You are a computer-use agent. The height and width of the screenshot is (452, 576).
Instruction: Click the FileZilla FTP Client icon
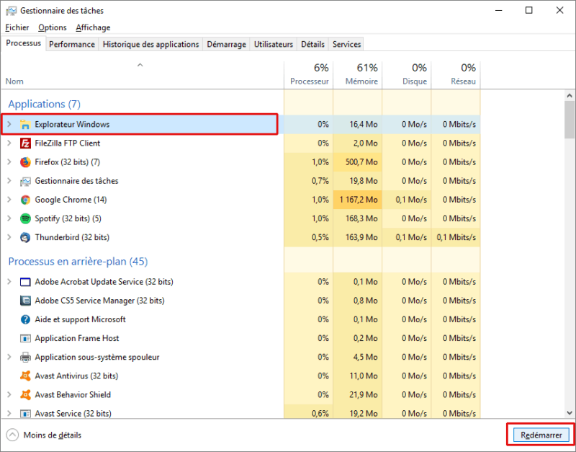(26, 143)
